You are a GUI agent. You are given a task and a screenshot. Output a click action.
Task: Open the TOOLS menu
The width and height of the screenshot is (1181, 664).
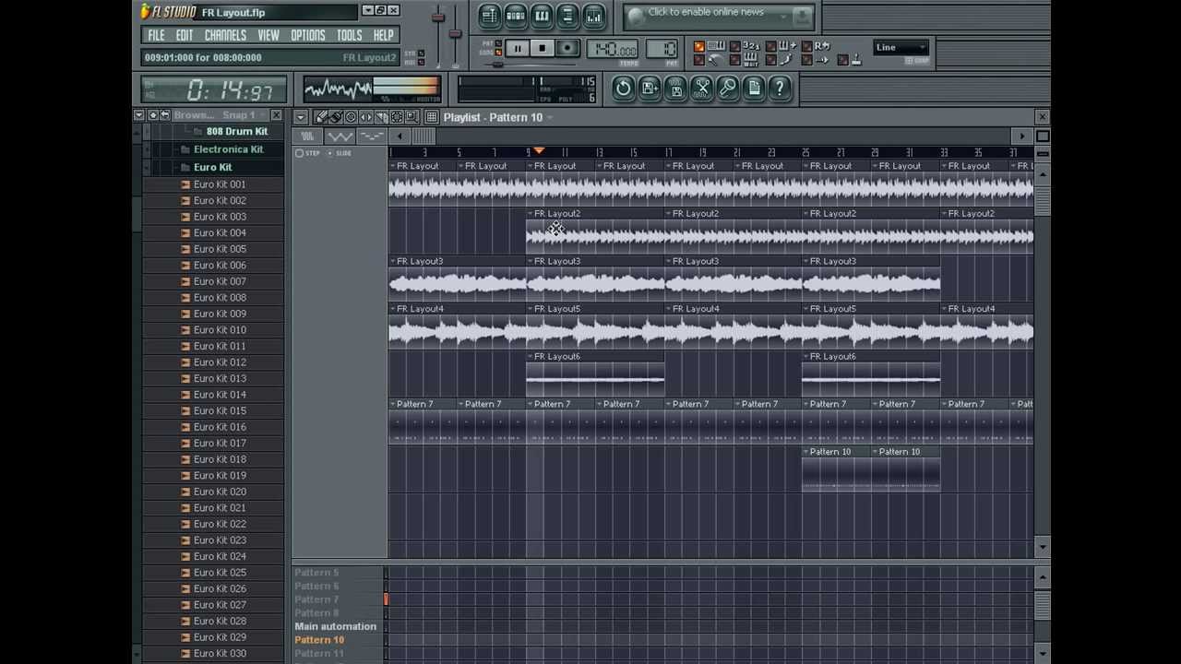(x=349, y=35)
